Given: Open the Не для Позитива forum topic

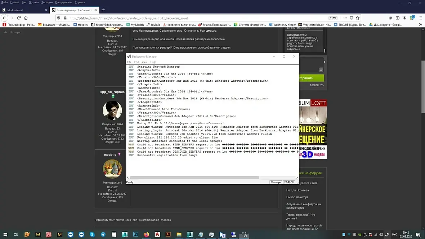Looking at the screenshot, I should (297, 190).
